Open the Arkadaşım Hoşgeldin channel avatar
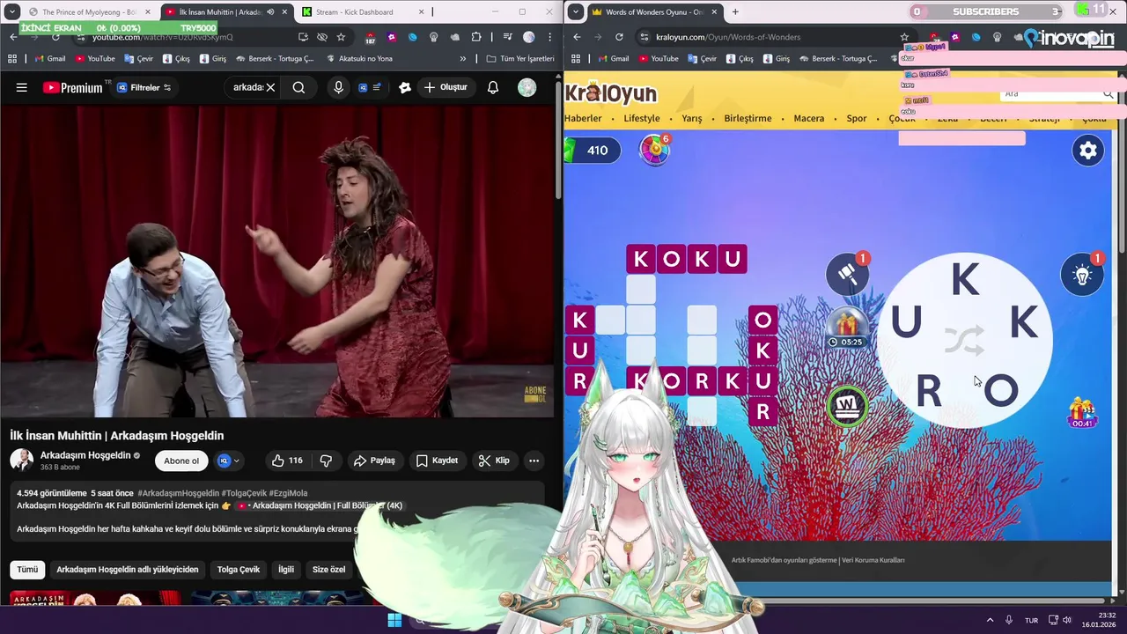The width and height of the screenshot is (1127, 634). [22, 461]
